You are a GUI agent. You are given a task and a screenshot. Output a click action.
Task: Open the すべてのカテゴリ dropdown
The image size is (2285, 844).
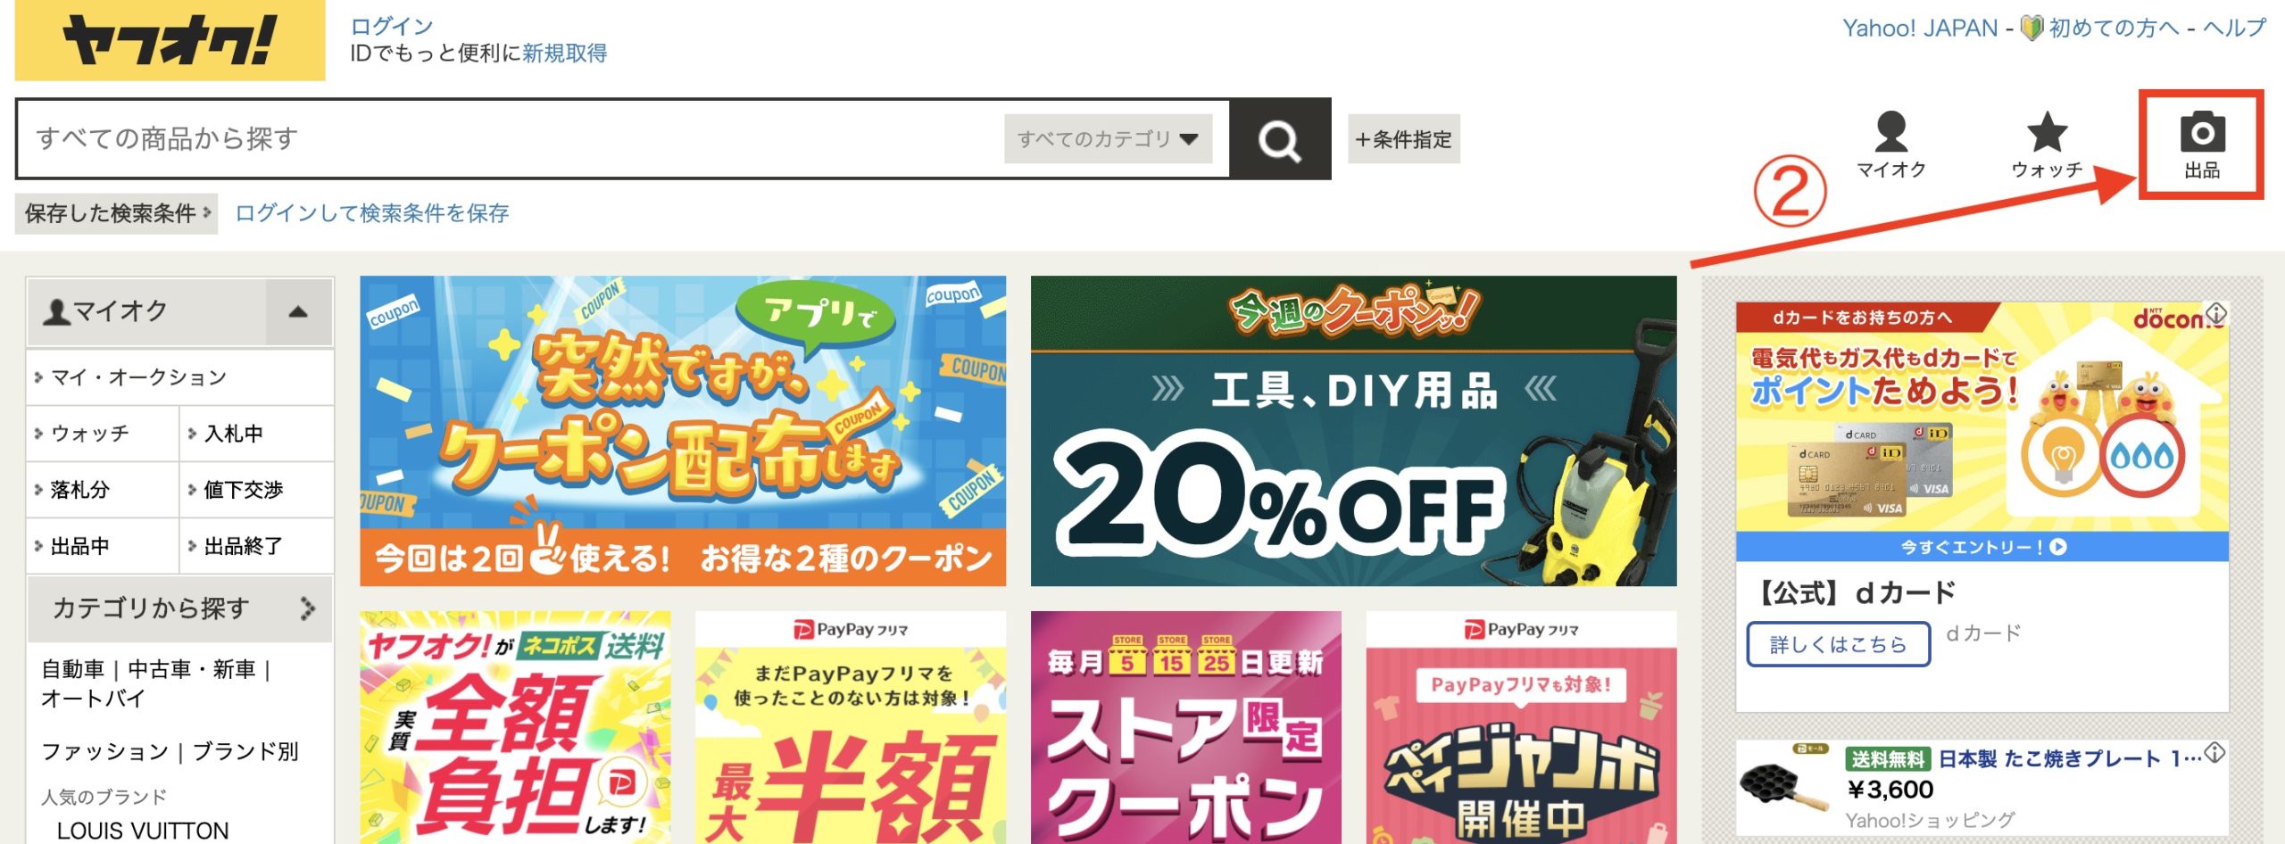pos(1108,139)
